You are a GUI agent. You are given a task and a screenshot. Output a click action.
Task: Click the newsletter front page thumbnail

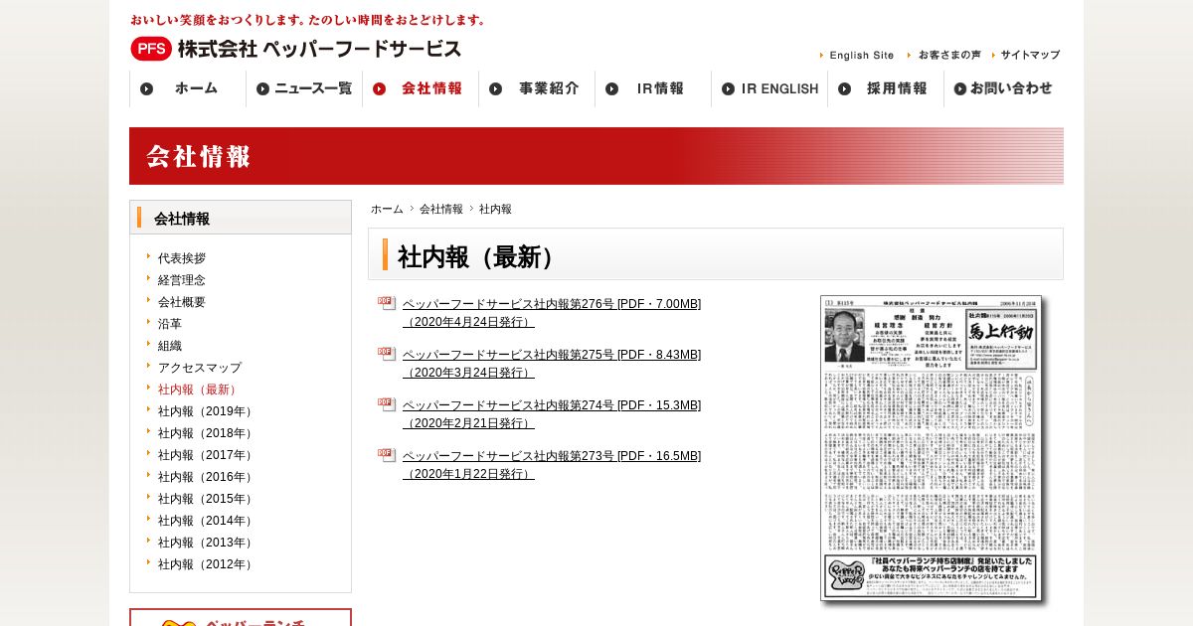(932, 448)
